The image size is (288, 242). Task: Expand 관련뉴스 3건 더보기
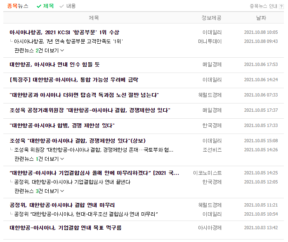click(x=39, y=191)
